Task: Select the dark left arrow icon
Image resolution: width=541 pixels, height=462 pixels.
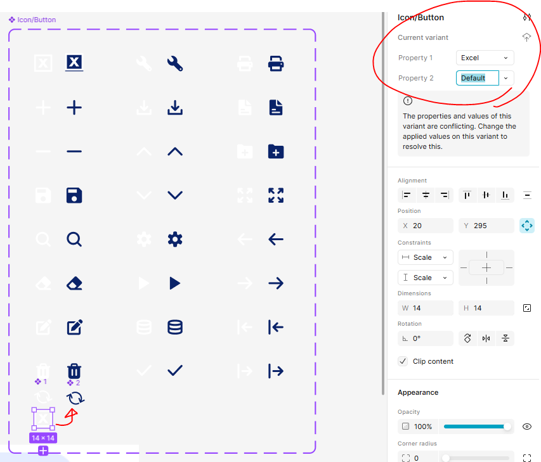Action: [276, 240]
